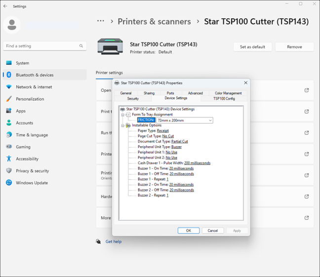Click the Network & internet wifi icon
320x277 pixels.
pos(9,87)
